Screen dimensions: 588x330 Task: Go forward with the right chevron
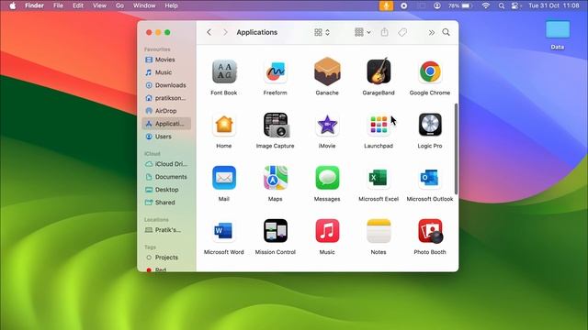225,32
